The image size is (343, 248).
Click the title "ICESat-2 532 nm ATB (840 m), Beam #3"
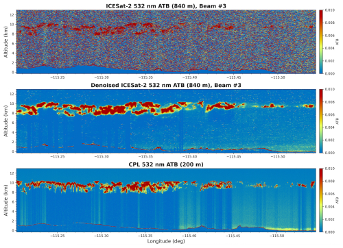point(166,6)
